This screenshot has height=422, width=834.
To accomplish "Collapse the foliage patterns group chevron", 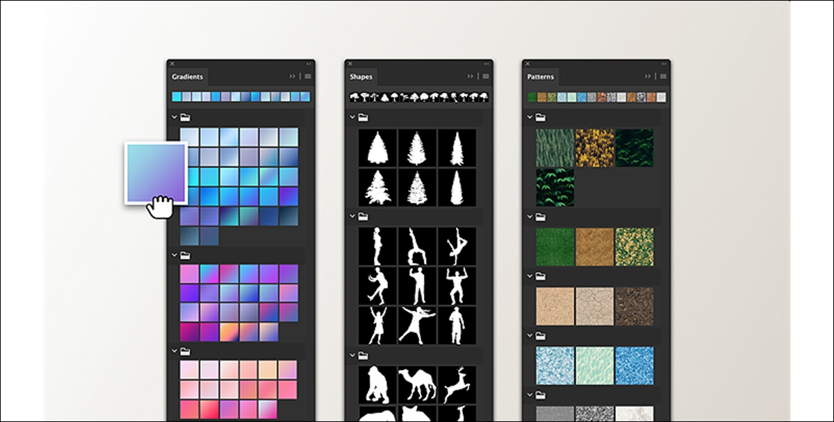I will coord(530,117).
